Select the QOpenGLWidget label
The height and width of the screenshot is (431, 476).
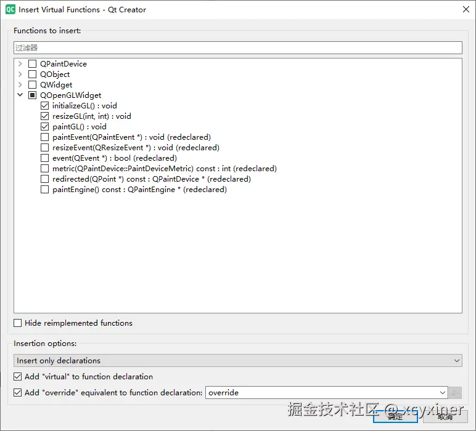[x=71, y=95]
